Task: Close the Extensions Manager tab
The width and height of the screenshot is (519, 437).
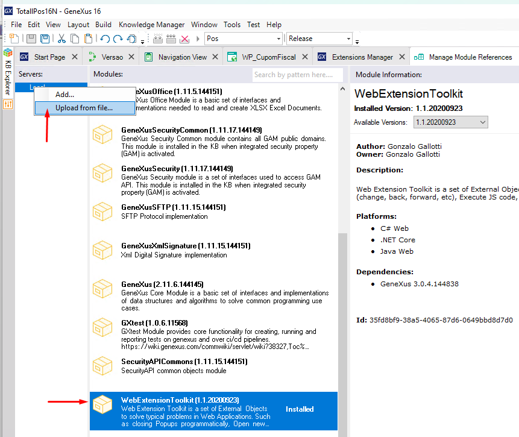Action: tap(402, 57)
